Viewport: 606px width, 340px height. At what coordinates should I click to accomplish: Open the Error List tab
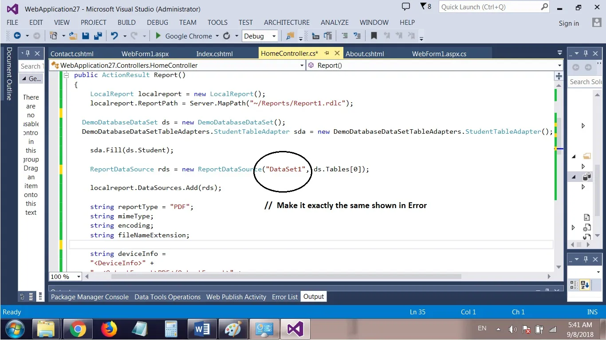pos(285,297)
